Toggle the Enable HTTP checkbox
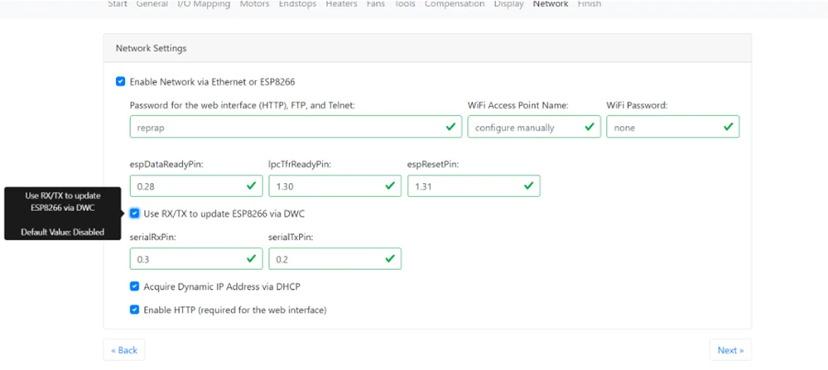This screenshot has height=370, width=828. 135,310
